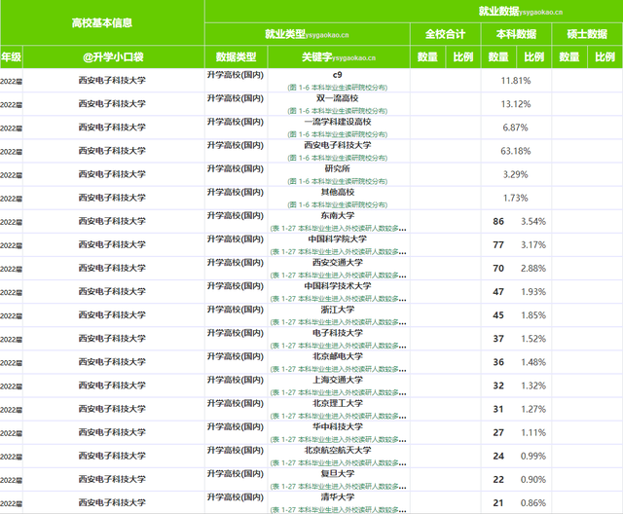623x514 pixels.
Task: Select the 复旦大学 keyword cell
Action: click(x=337, y=473)
